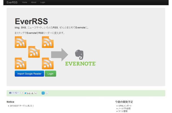
Task: Open the EverRSS brand link in navbar
Action: click(12, 3)
